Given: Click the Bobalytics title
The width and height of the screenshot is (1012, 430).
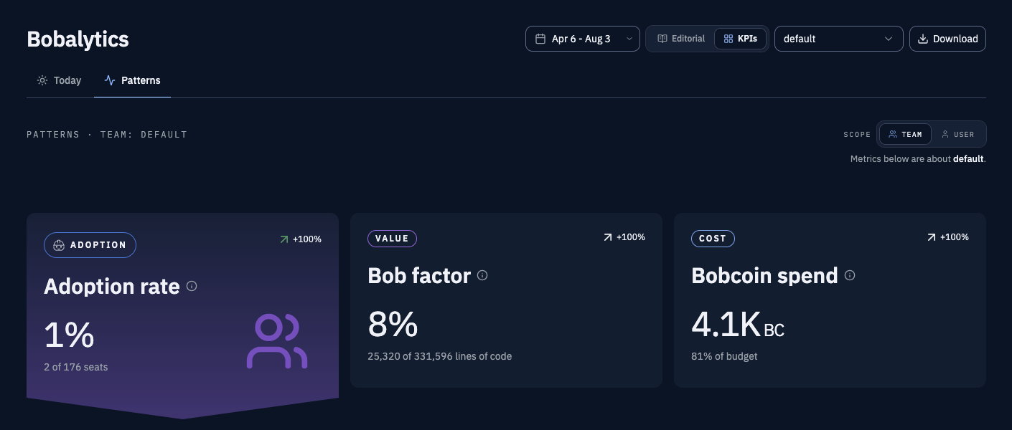Looking at the screenshot, I should pos(78,39).
